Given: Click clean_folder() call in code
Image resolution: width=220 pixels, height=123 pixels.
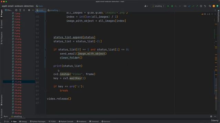Looking at the screenshot, I should pos(71,58).
